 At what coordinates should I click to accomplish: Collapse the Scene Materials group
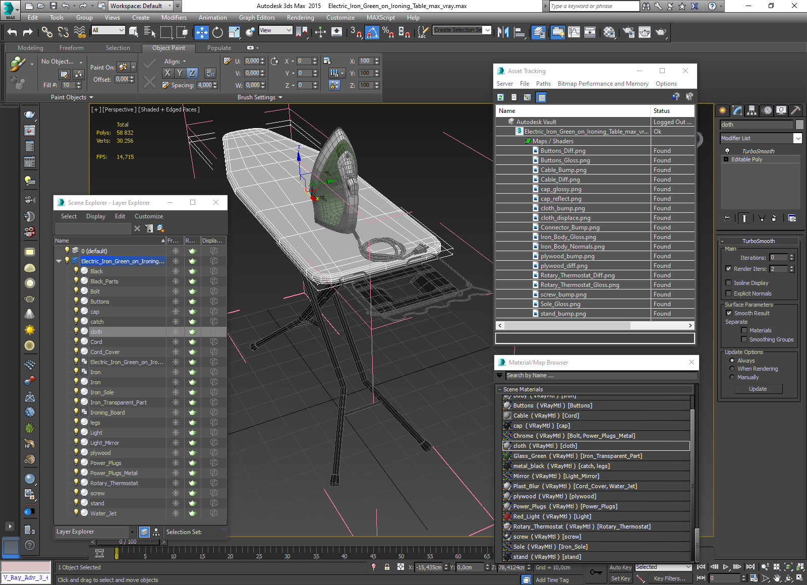point(500,389)
